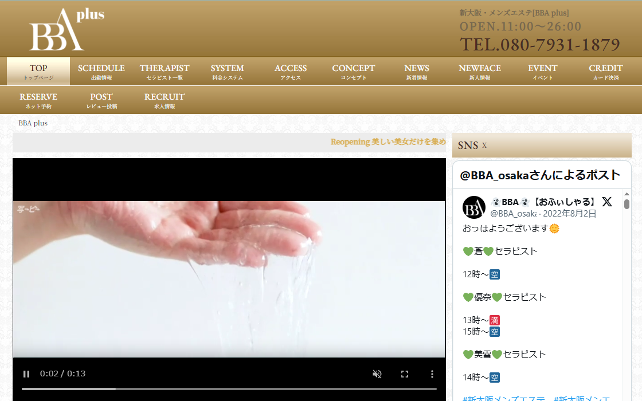Click the @BBA_osaka posts heading

click(x=540, y=175)
